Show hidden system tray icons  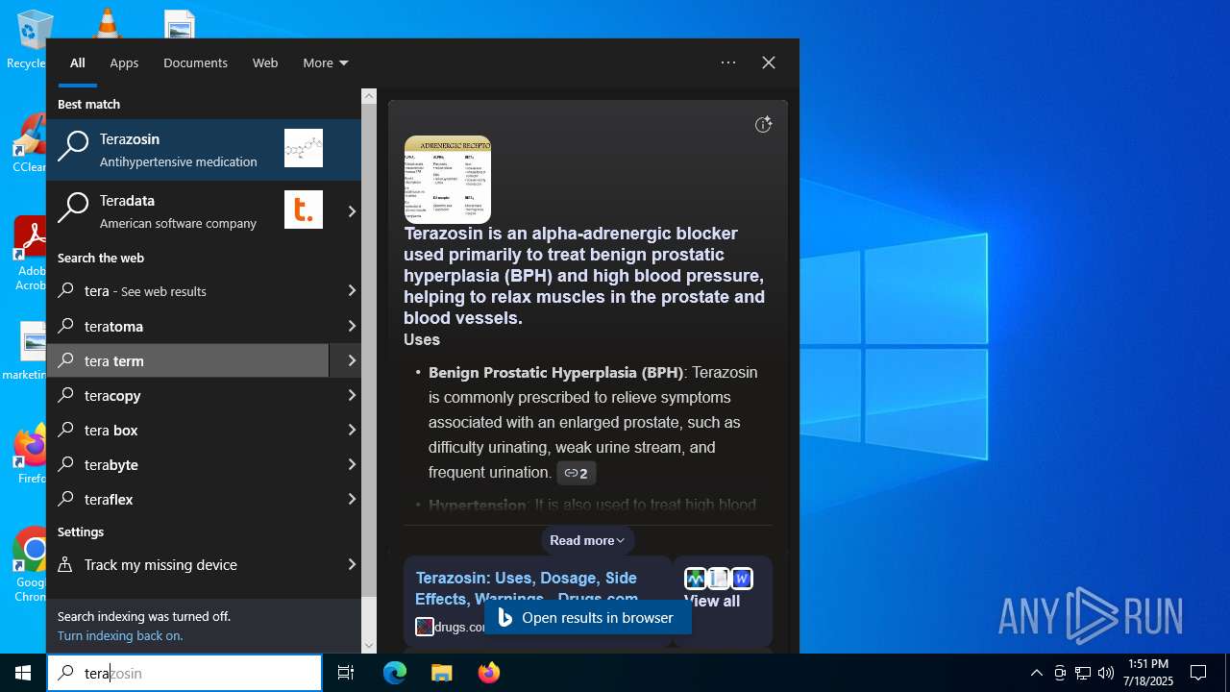coord(1036,673)
